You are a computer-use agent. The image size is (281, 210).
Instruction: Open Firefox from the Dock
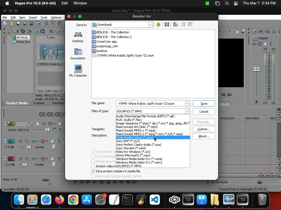click(60, 199)
